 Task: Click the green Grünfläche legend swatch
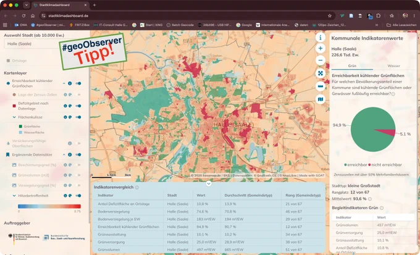(x=20, y=126)
